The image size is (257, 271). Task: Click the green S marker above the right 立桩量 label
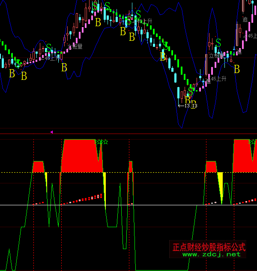pyautogui.click(x=218, y=43)
